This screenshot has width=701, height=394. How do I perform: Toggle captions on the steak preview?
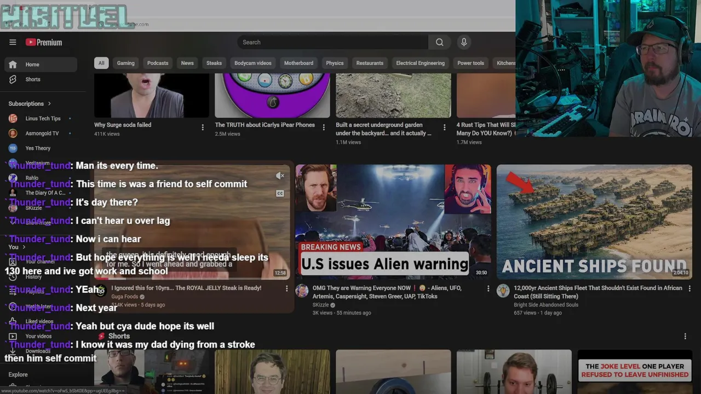point(280,193)
